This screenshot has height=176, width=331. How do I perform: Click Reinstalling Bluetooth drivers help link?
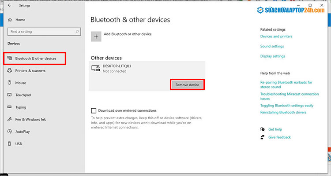click(282, 113)
